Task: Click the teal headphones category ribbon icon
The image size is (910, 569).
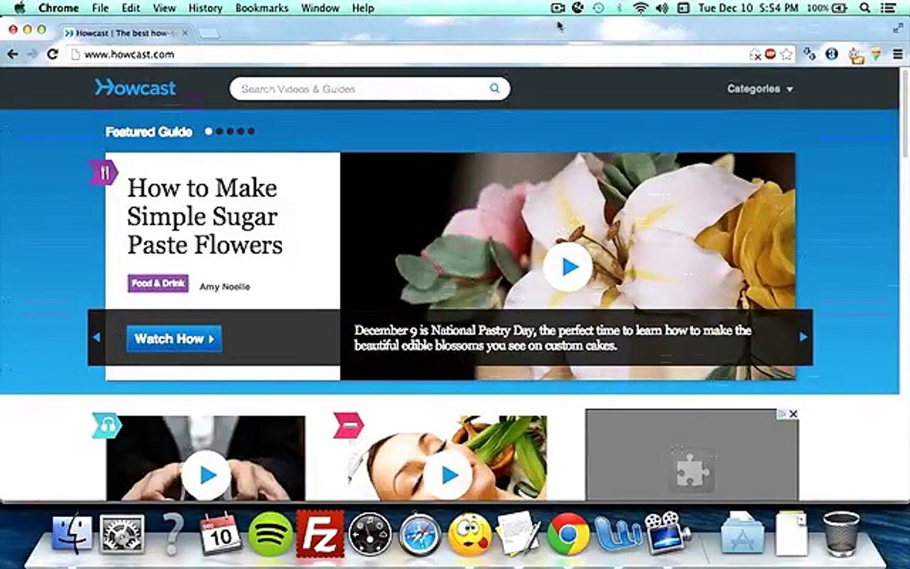Action: click(x=107, y=425)
